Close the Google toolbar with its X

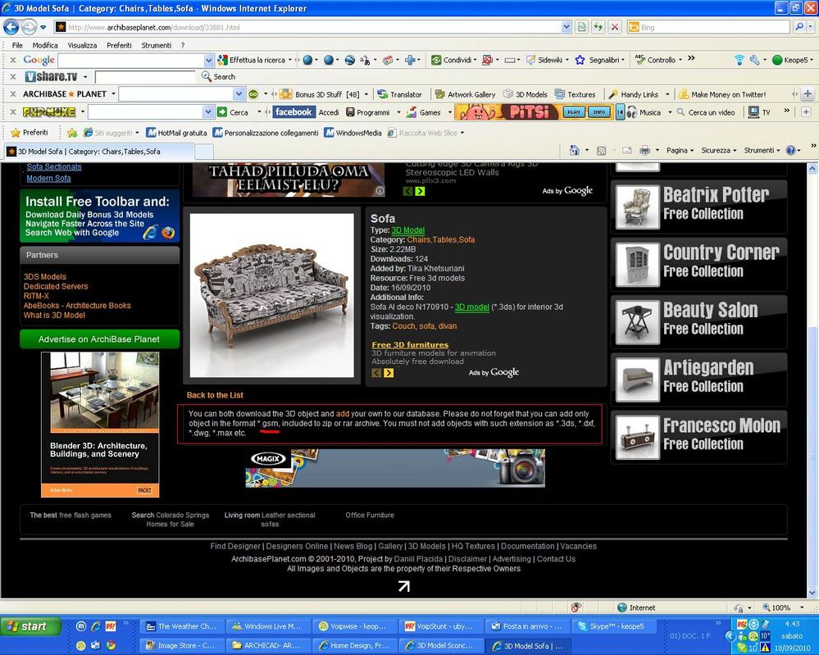(12, 60)
